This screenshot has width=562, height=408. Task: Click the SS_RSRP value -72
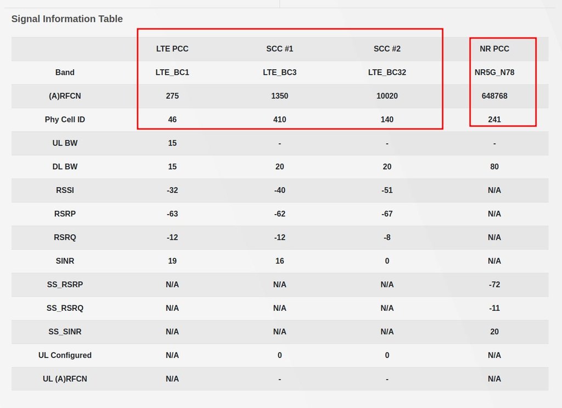click(494, 285)
